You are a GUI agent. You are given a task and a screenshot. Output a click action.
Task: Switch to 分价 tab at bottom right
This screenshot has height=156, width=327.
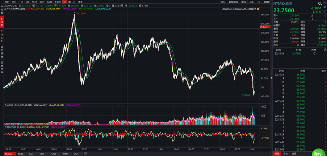click(285, 154)
